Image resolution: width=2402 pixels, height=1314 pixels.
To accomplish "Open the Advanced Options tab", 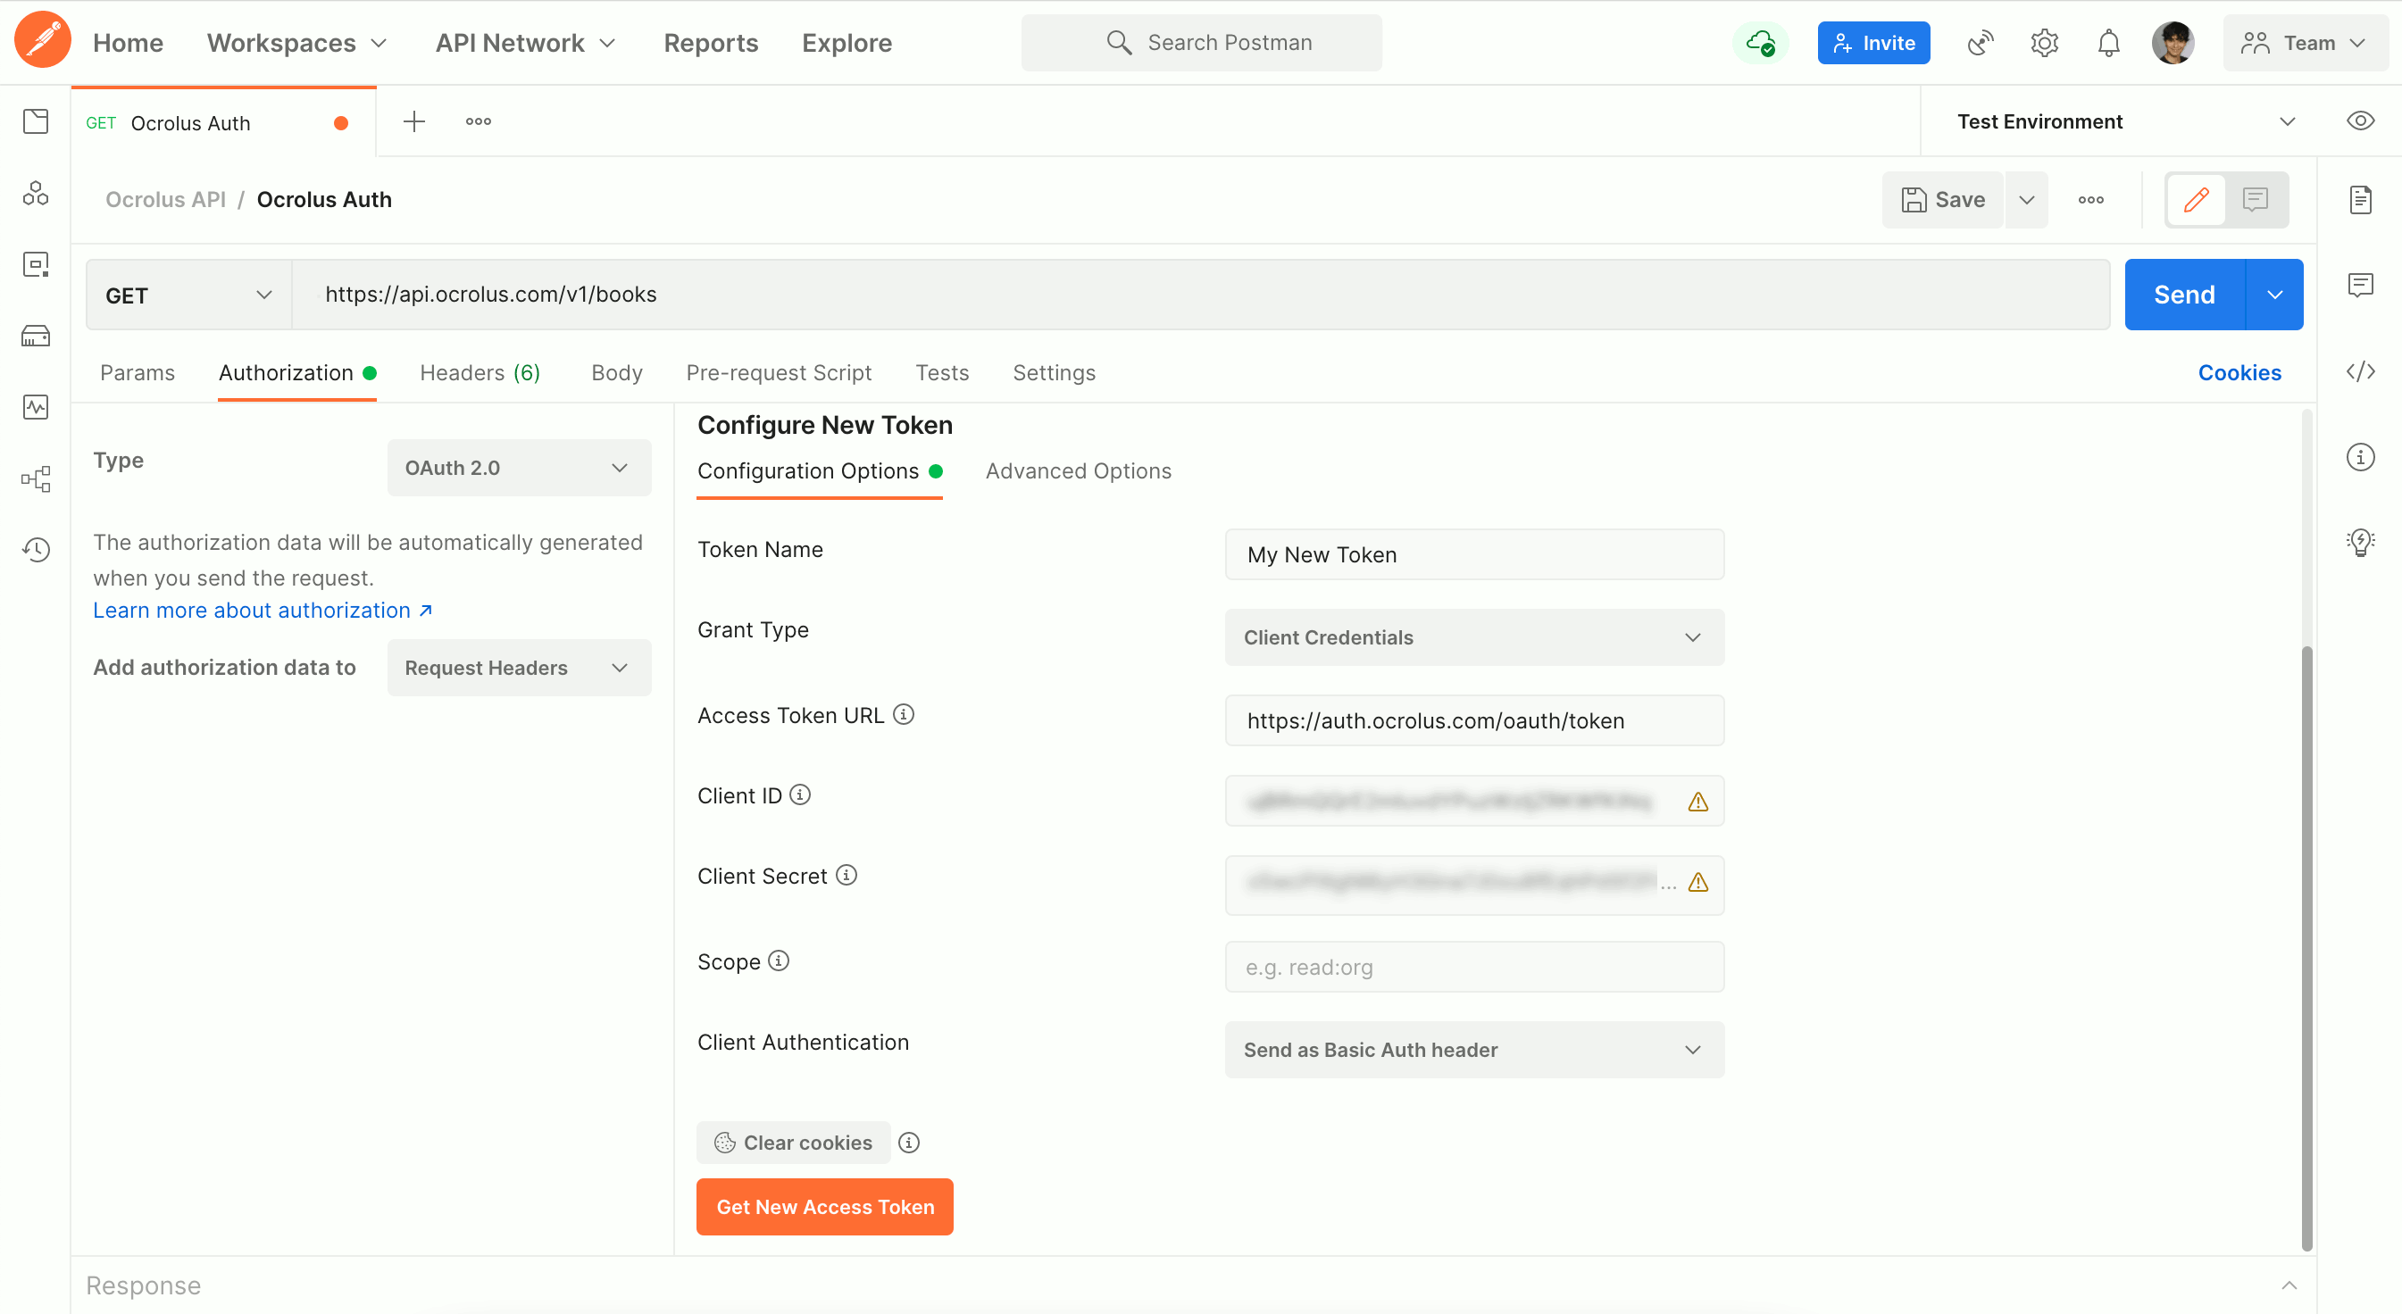I will click(x=1078, y=471).
